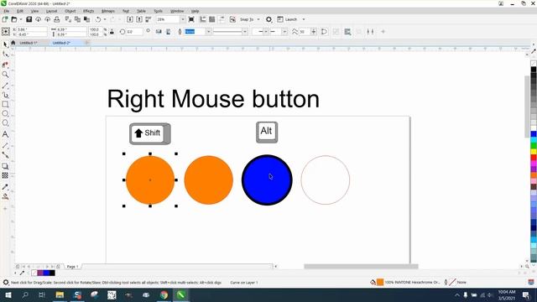The image size is (537, 302).
Task: Select the Ellipse tool
Action: point(5,114)
